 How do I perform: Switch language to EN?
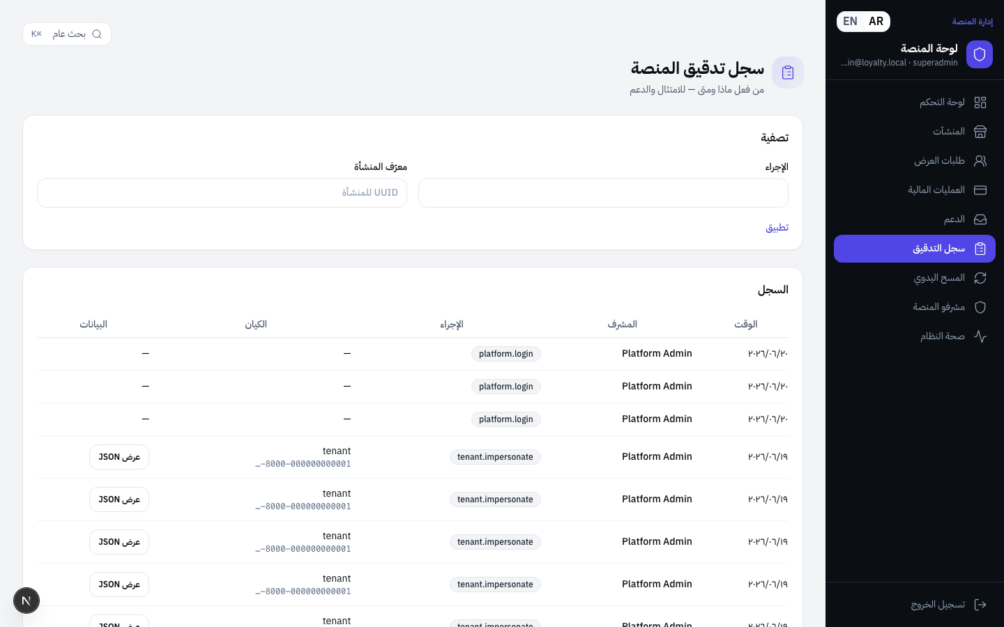(850, 22)
